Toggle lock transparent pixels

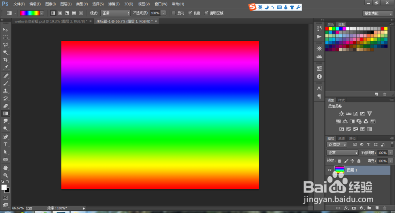click(x=340, y=161)
